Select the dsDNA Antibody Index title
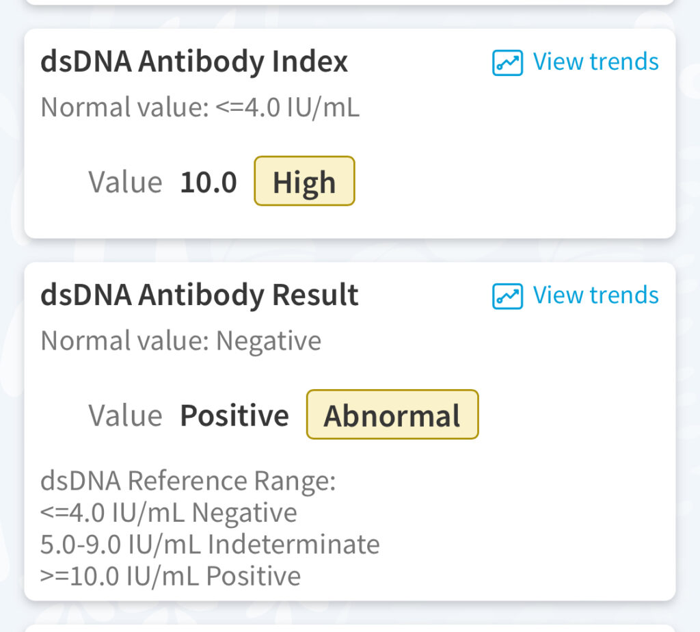The image size is (700, 632). click(194, 62)
